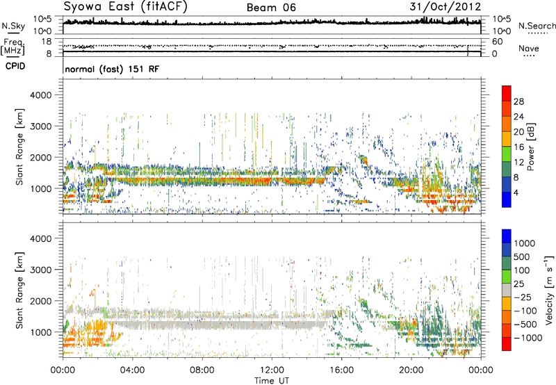Click the 4 tick on the Power scale
This screenshot has height=385, width=556.
[x=516, y=192]
